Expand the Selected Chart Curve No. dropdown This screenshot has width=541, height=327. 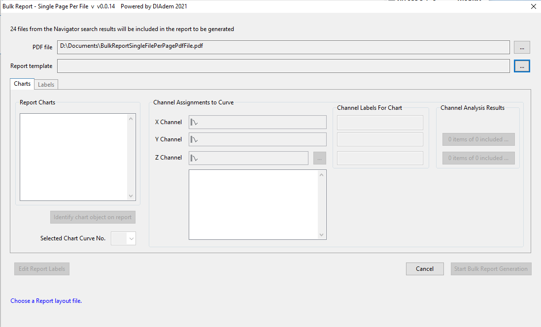click(x=131, y=238)
